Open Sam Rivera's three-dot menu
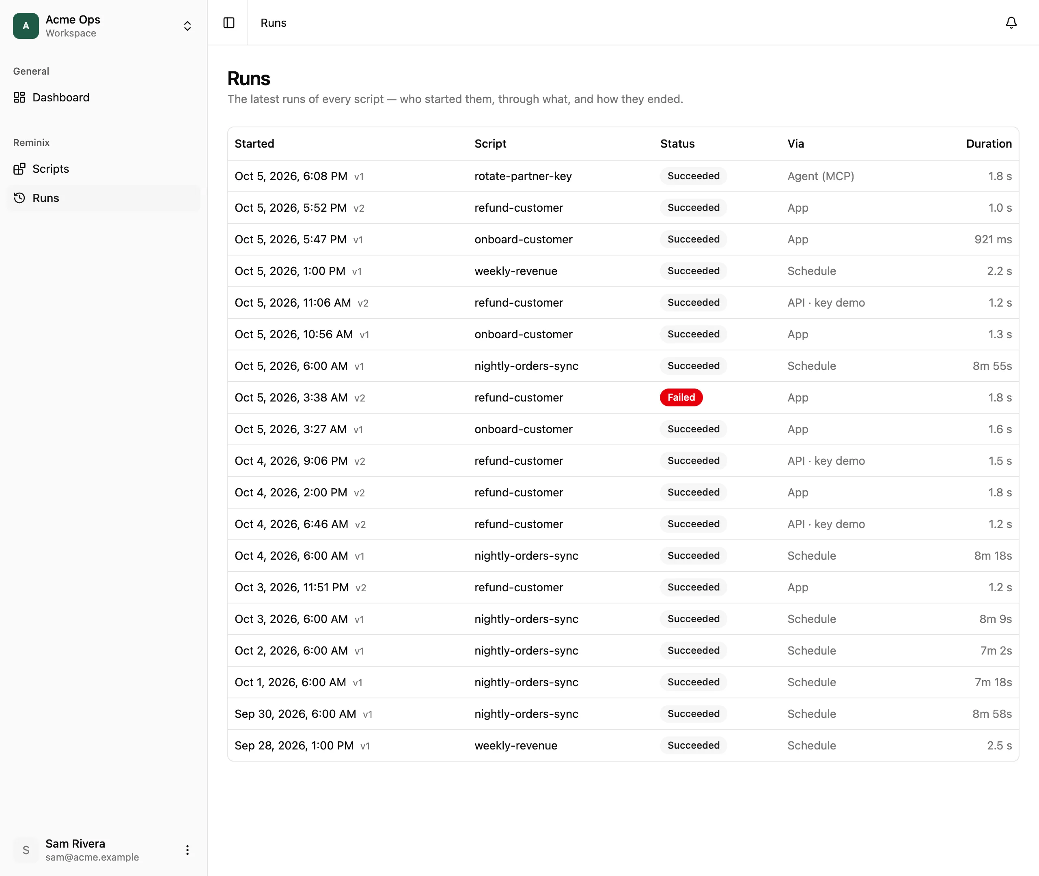Viewport: 1039px width, 876px height. pyautogui.click(x=188, y=850)
